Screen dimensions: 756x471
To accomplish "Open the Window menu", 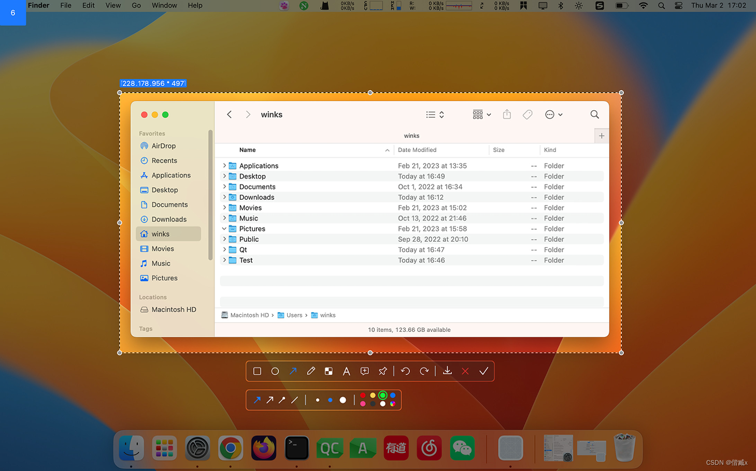I will click(x=164, y=5).
